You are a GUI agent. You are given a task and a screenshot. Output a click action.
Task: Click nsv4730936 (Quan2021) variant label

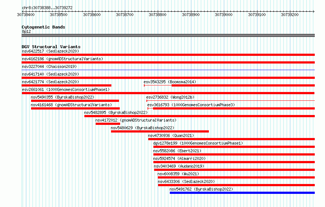click(x=171, y=135)
